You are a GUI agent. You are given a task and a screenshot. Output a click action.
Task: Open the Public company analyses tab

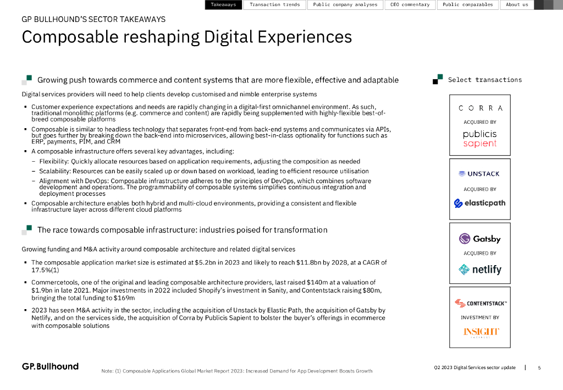tap(345, 5)
